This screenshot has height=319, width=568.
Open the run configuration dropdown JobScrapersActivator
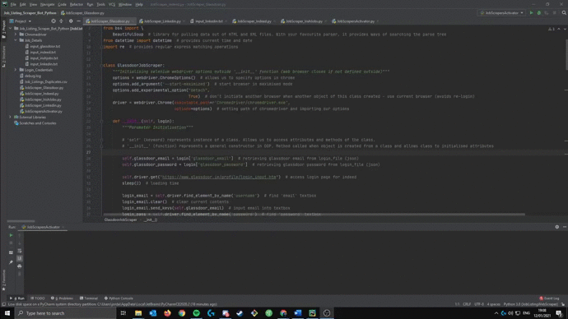tap(501, 13)
